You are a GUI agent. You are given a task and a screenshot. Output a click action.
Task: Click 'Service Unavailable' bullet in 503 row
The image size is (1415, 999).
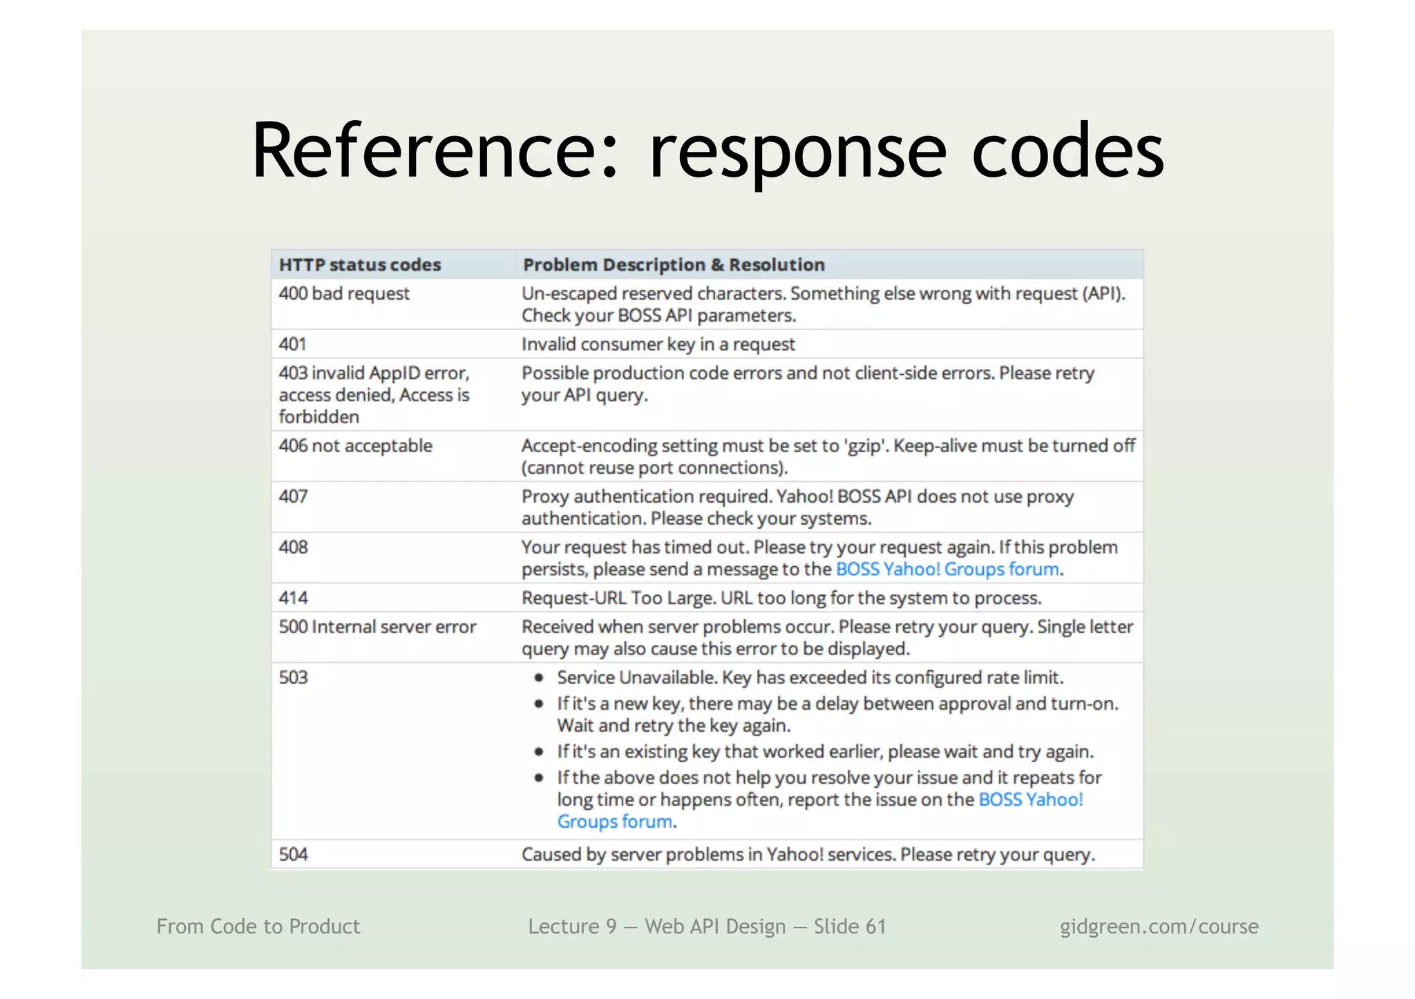click(x=810, y=678)
